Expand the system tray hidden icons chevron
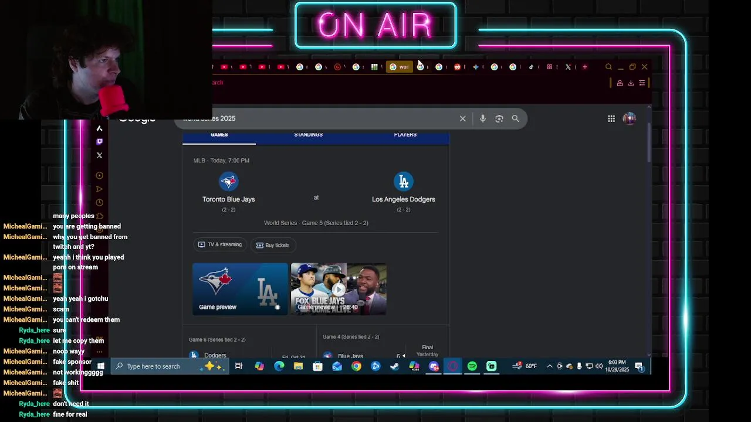The image size is (751, 422). click(x=549, y=366)
